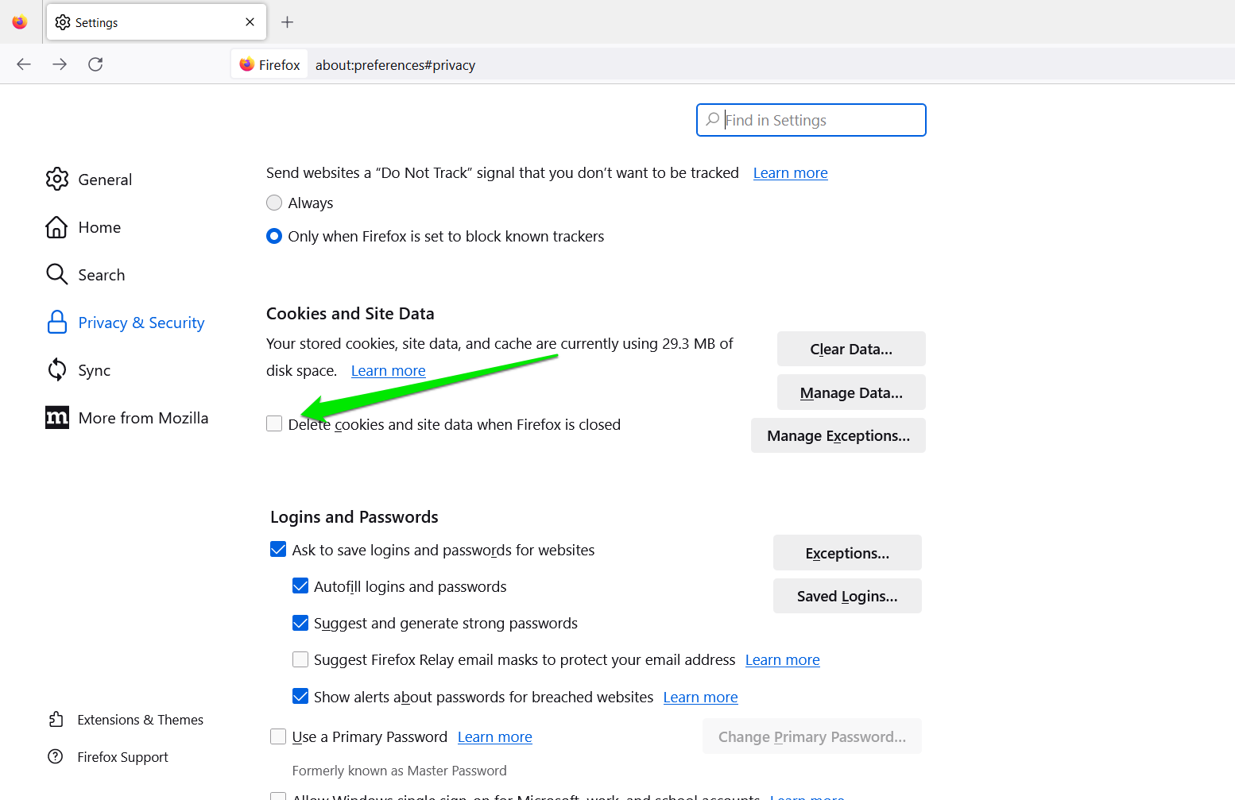Open Saved Logins... button
Viewport: 1235px width, 800px height.
point(847,596)
